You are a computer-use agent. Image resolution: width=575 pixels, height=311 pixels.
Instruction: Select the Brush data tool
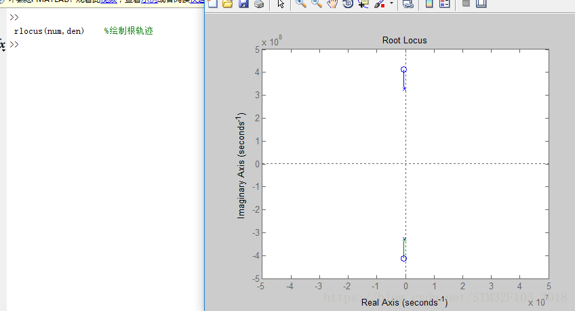[x=379, y=3]
